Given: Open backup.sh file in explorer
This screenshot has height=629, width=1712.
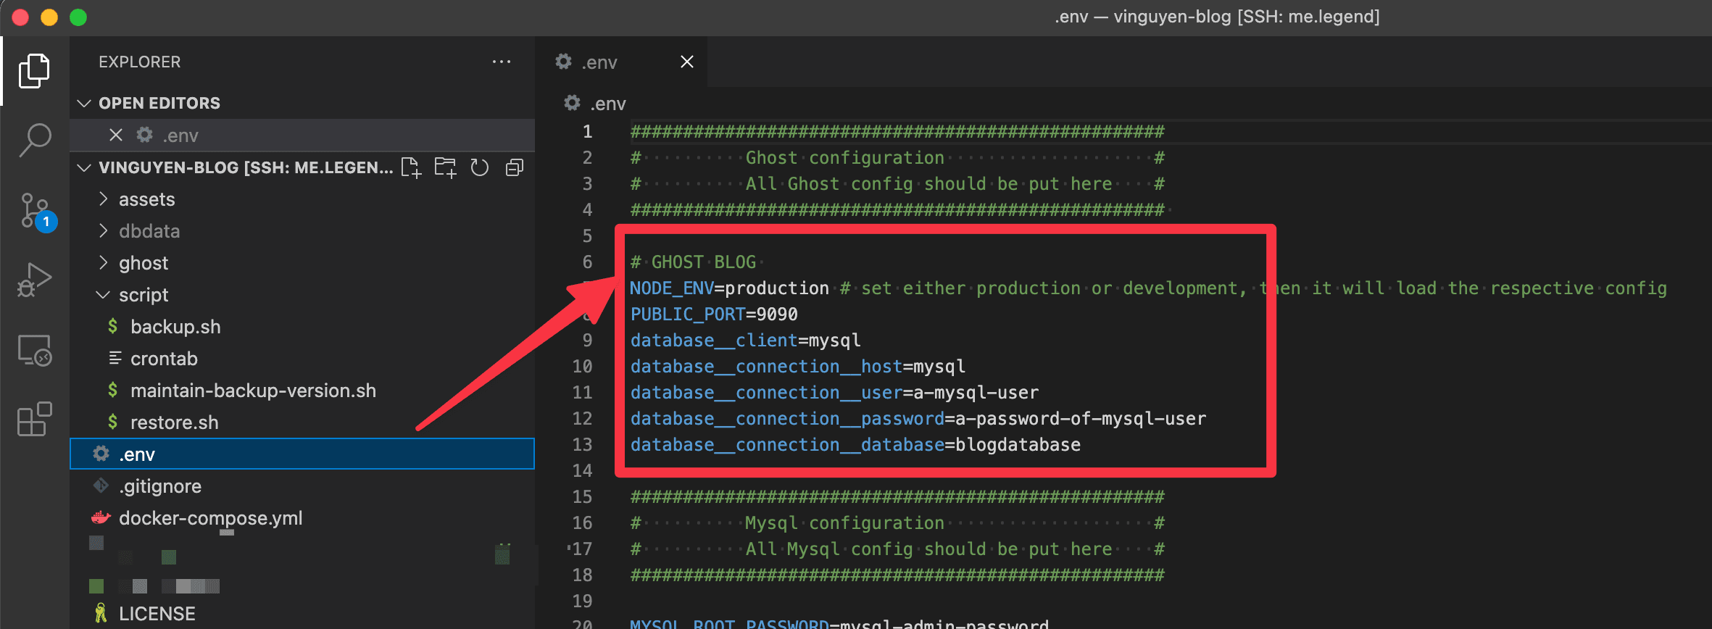Looking at the screenshot, I should pos(175,327).
